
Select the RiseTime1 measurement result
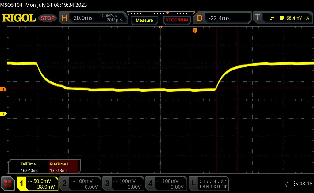coord(64,167)
